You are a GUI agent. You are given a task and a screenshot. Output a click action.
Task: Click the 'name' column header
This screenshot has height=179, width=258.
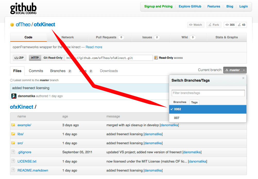coord(22,116)
